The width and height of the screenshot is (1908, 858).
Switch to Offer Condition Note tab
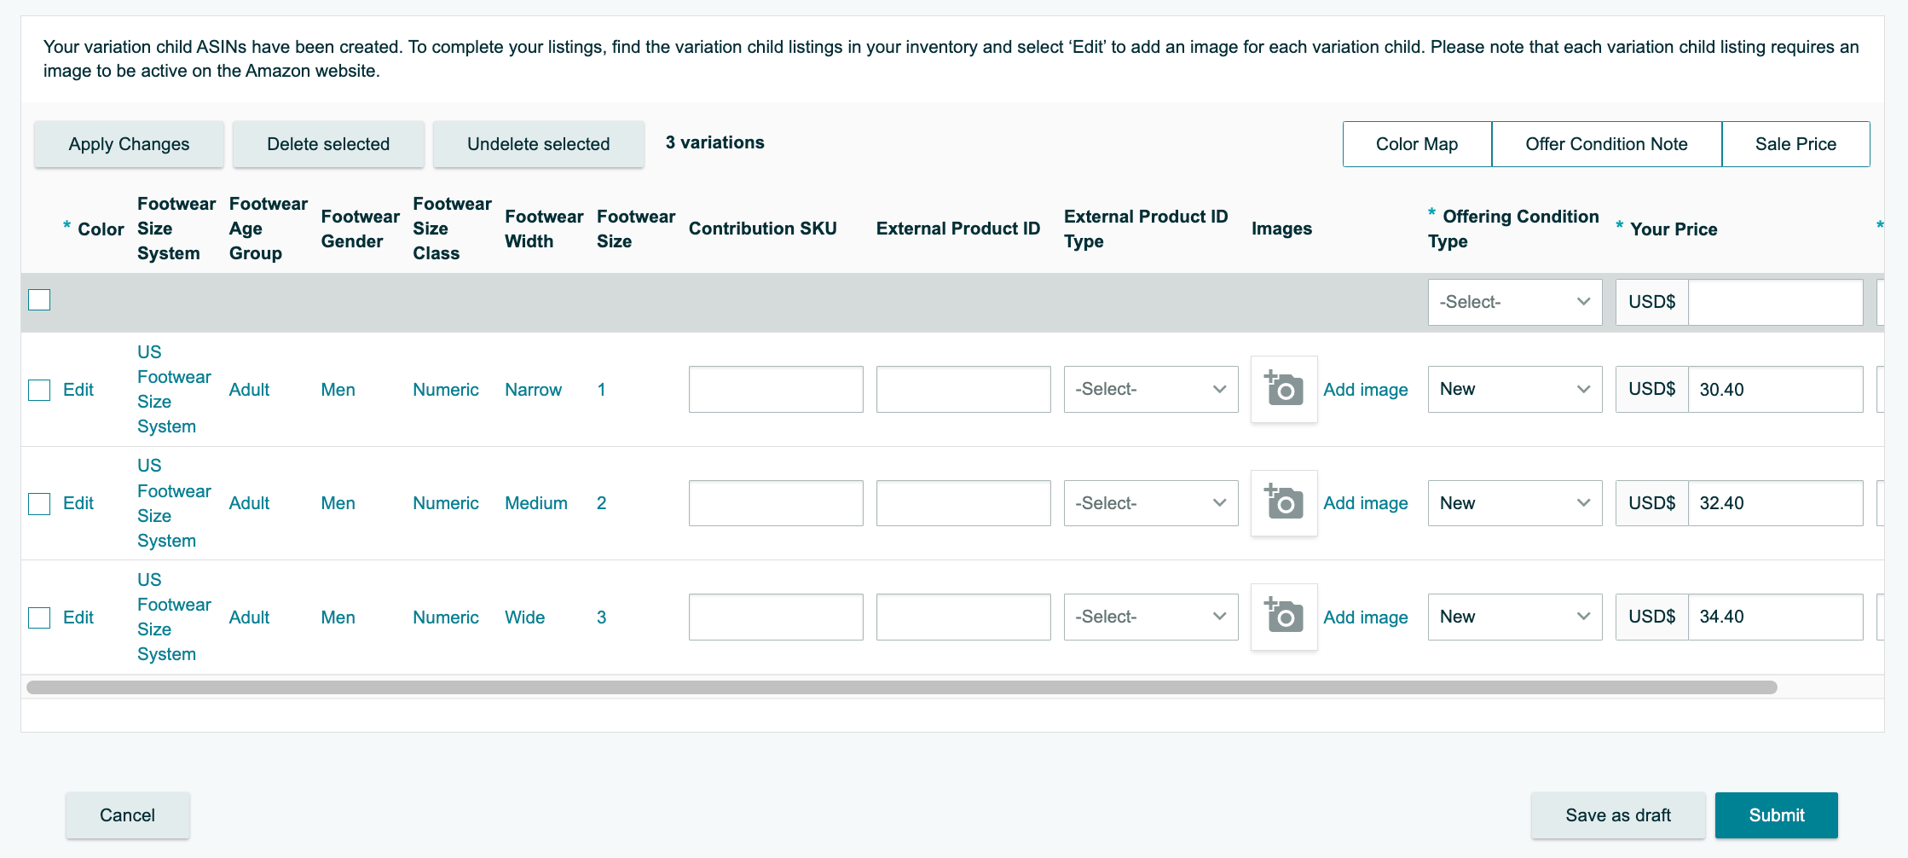tap(1605, 144)
